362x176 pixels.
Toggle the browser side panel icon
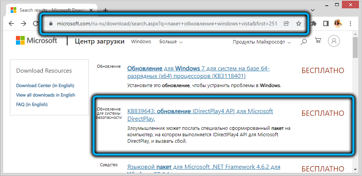click(x=326, y=23)
